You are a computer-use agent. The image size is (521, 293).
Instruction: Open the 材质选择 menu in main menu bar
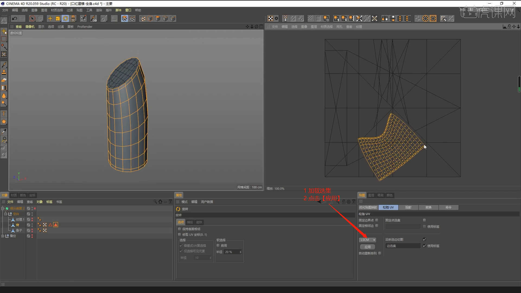tap(57, 10)
